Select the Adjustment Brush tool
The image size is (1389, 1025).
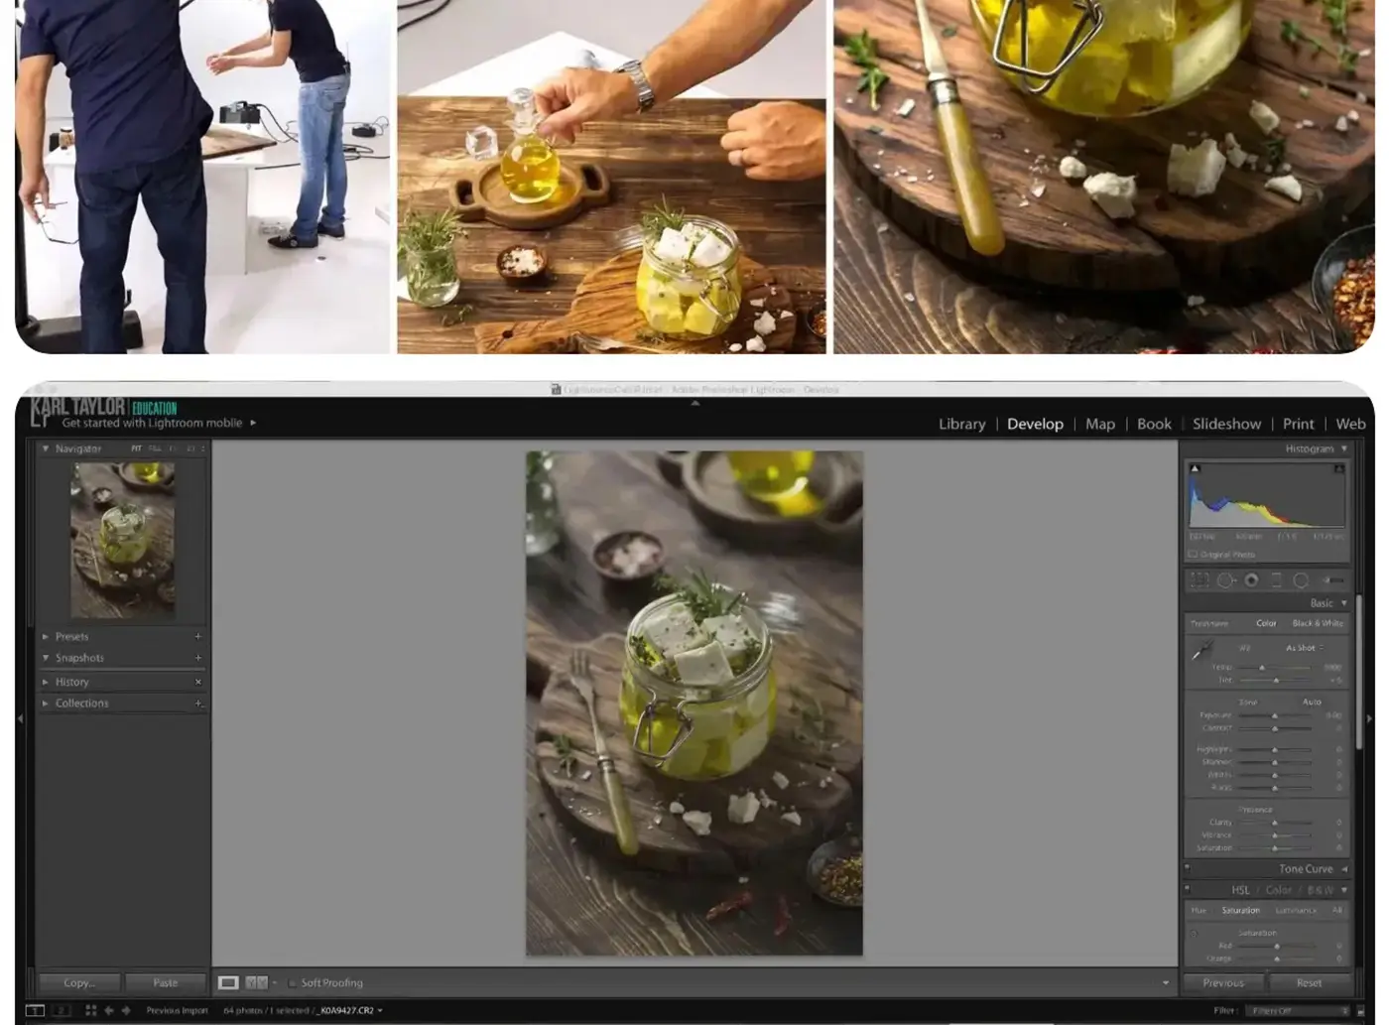pyautogui.click(x=1333, y=580)
